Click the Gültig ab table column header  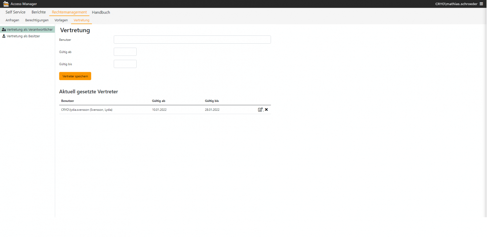159,101
